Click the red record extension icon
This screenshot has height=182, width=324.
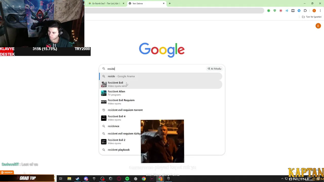click(281, 11)
